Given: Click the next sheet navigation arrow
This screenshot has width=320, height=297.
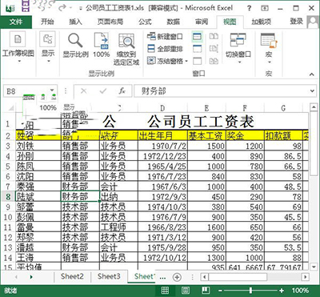Looking at the screenshot, I should (x=31, y=277).
